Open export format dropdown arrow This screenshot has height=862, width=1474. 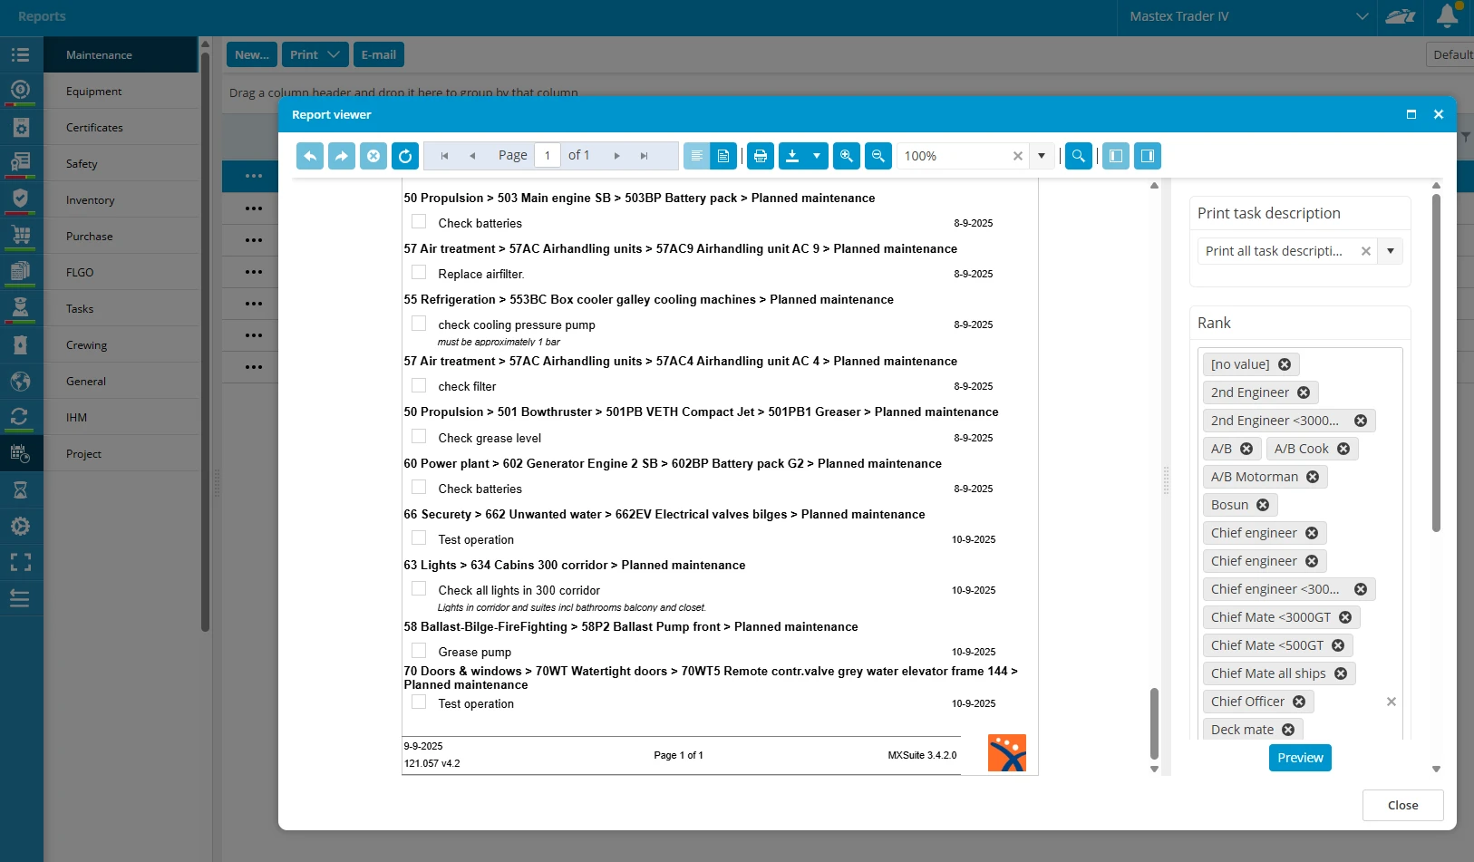tap(816, 156)
